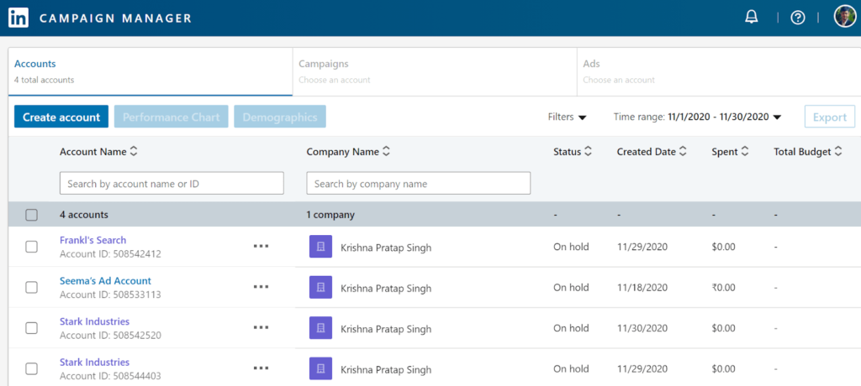Open the user profile avatar
The image size is (861, 386).
click(844, 17)
